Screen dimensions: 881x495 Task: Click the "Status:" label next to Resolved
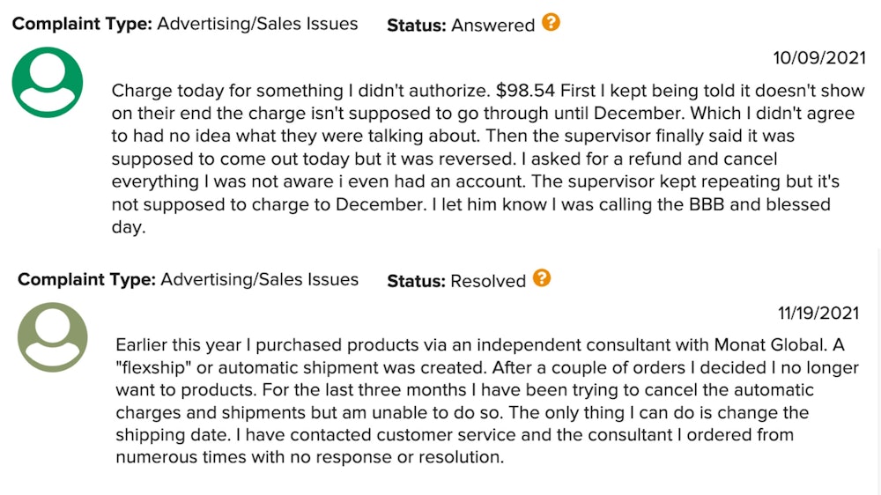(416, 281)
